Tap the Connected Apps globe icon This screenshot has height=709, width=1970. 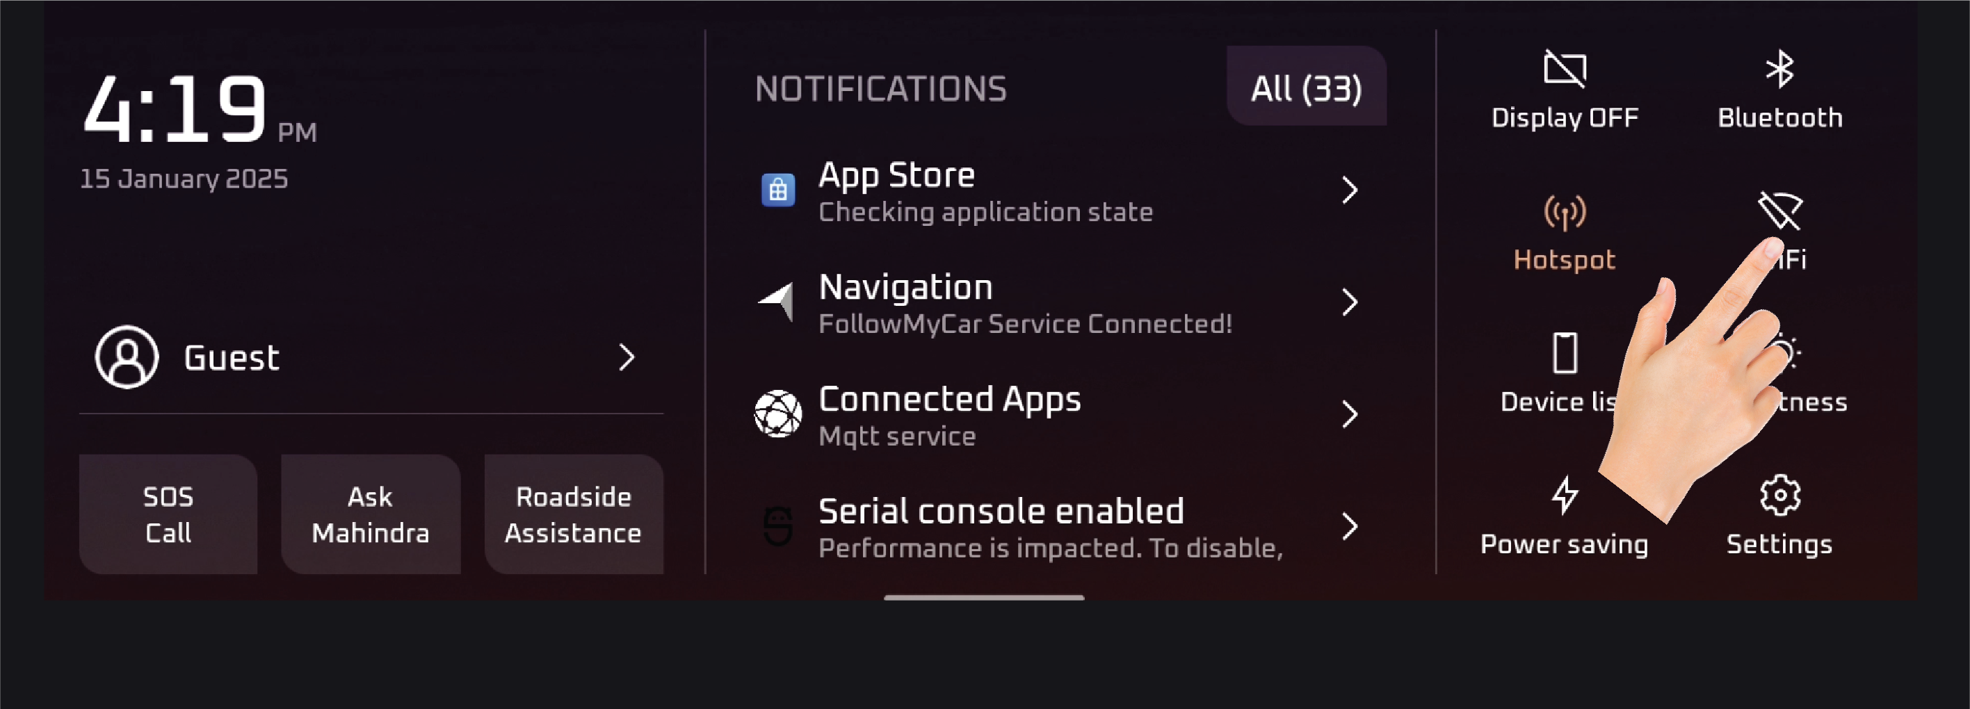coord(777,414)
